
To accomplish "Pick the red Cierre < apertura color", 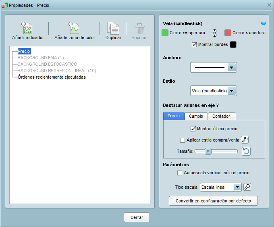I will [x=228, y=33].
